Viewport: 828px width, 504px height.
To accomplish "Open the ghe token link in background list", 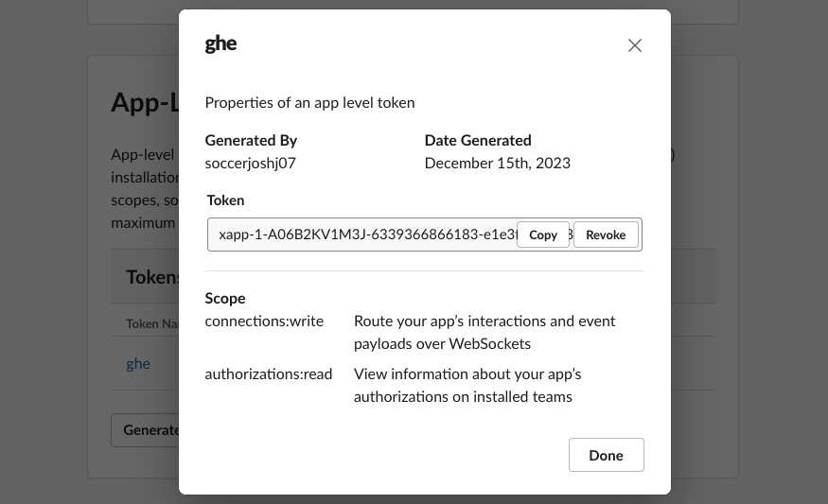I will [138, 363].
